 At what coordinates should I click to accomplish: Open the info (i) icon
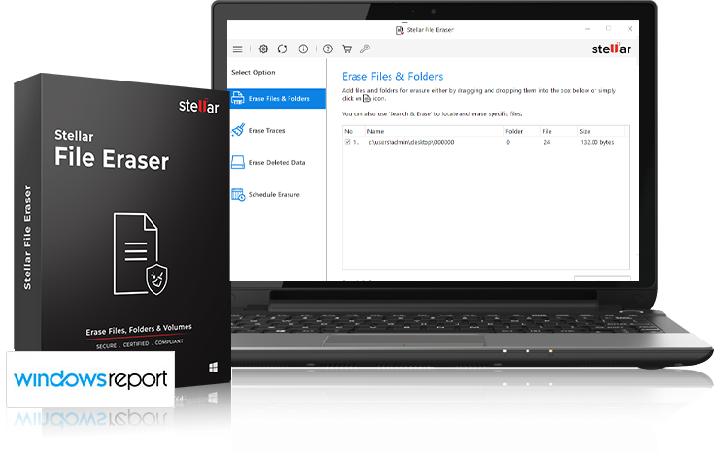point(303,49)
